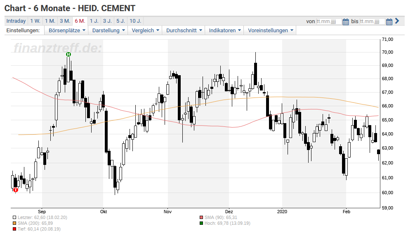Click the orange SMA (200) legend swatch

coord(14,223)
